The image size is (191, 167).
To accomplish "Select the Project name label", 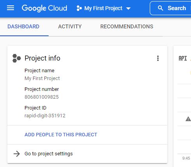I will [x=39, y=71].
